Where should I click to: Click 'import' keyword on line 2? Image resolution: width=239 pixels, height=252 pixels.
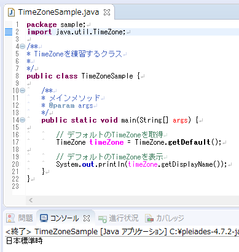39,32
